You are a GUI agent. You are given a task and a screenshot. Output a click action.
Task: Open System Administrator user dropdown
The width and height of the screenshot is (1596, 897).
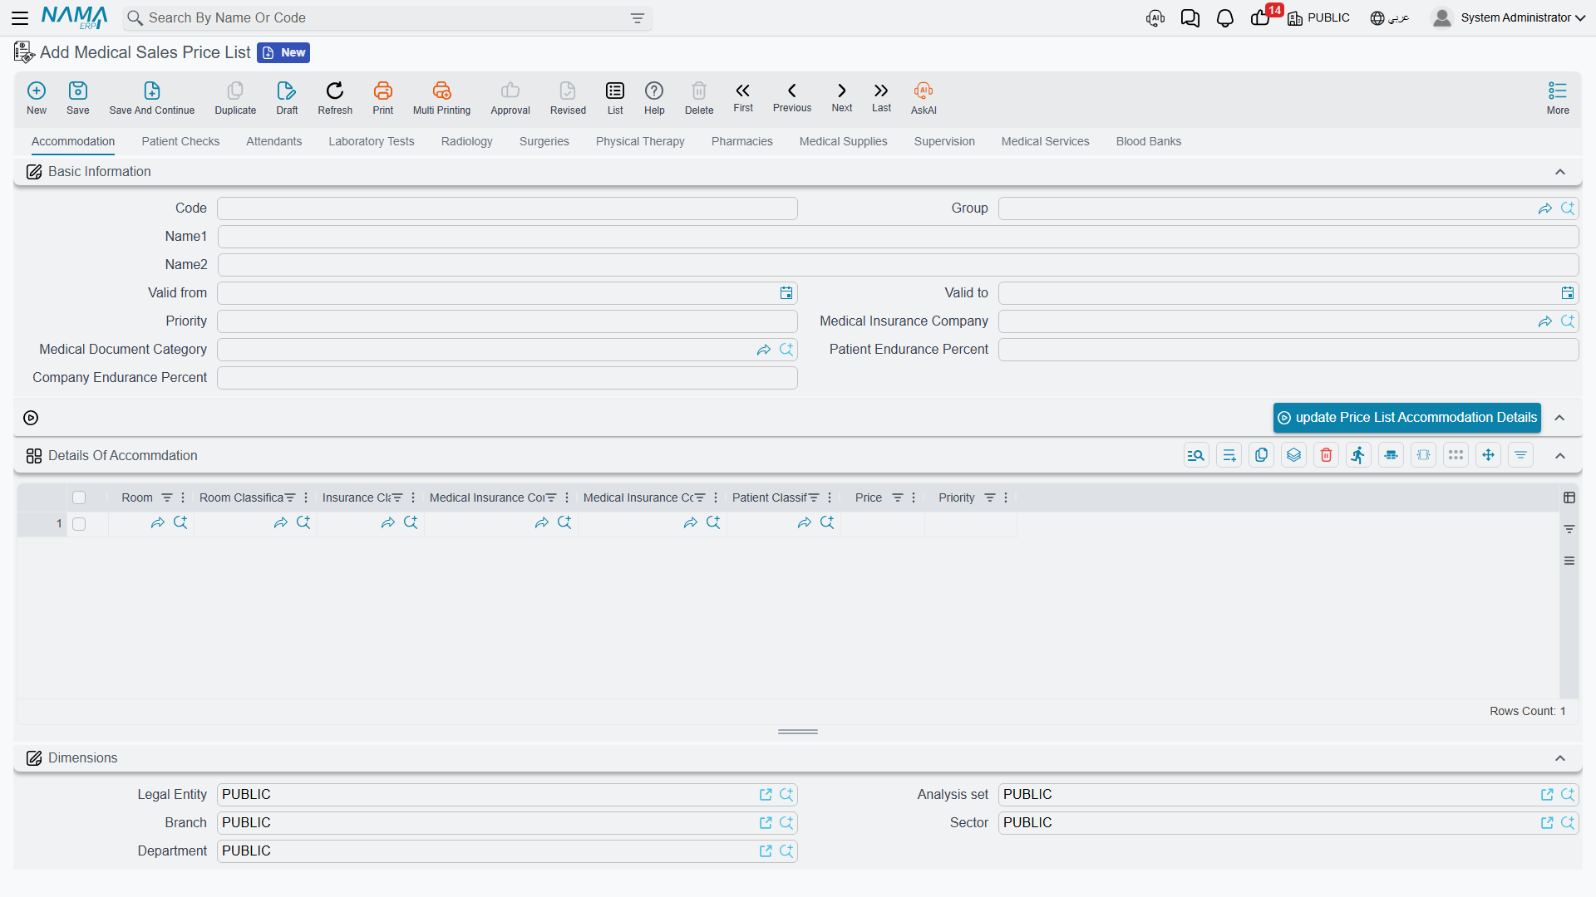(x=1508, y=17)
